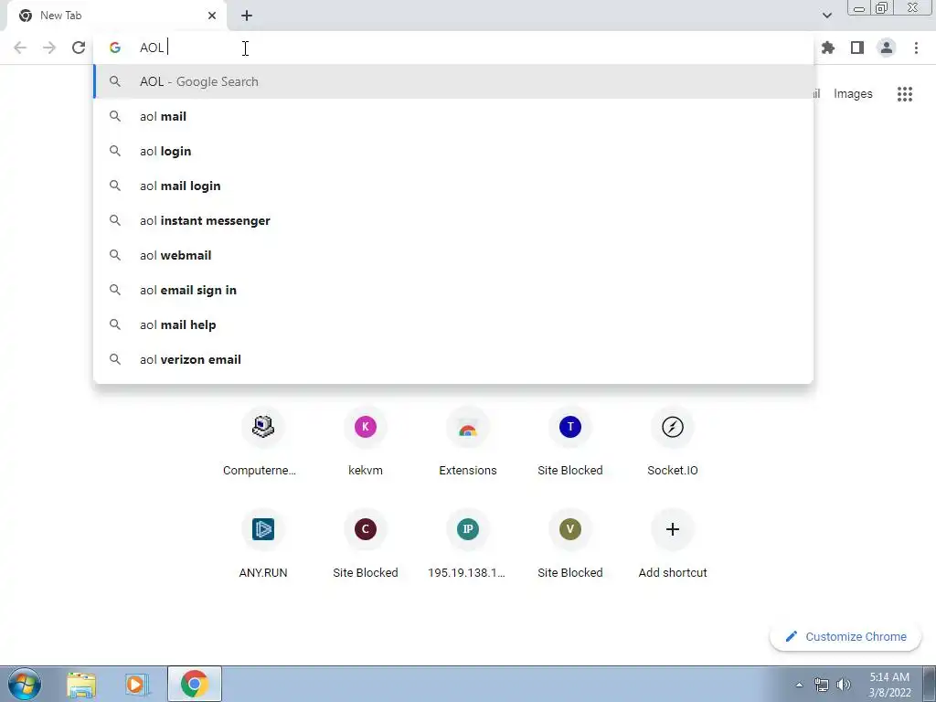936x702 pixels.
Task: Launch File Explorer from the taskbar
Action: pyautogui.click(x=81, y=684)
